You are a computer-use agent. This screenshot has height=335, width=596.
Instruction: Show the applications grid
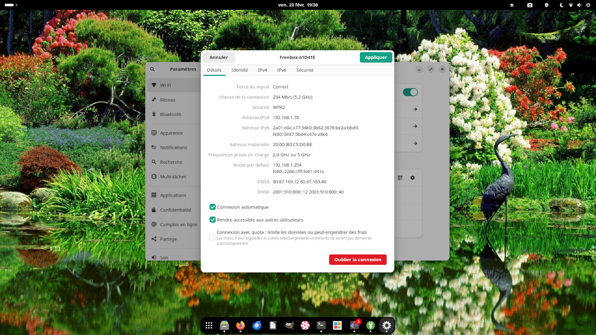coord(209,326)
